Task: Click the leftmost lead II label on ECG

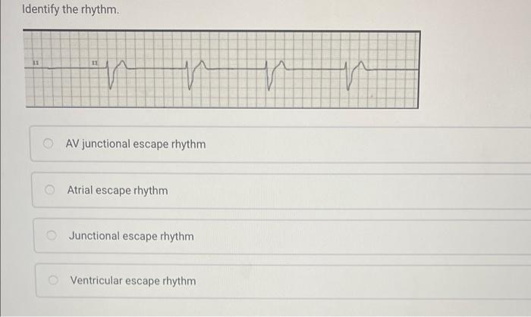Action: click(36, 63)
